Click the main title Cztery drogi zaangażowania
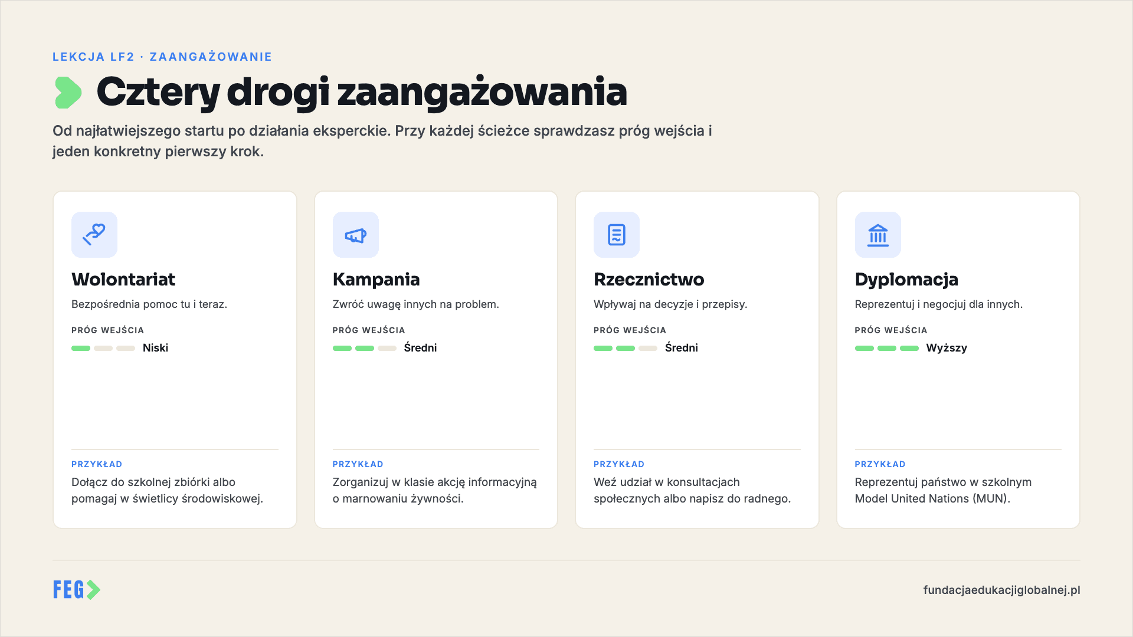1133x637 pixels. [x=362, y=92]
